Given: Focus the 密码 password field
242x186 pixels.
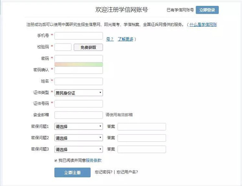Looking at the screenshot, I should pyautogui.click(x=78, y=59).
